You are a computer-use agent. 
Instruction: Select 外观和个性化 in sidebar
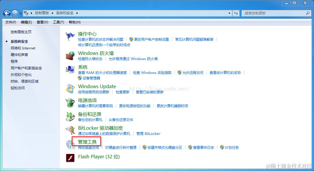[21, 75]
